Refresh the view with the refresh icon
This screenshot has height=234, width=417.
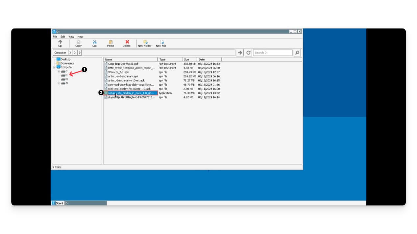tap(248, 53)
